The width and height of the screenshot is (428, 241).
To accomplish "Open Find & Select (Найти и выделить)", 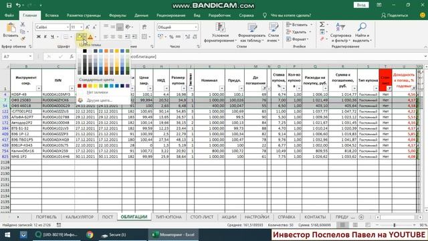I will click(x=362, y=33).
